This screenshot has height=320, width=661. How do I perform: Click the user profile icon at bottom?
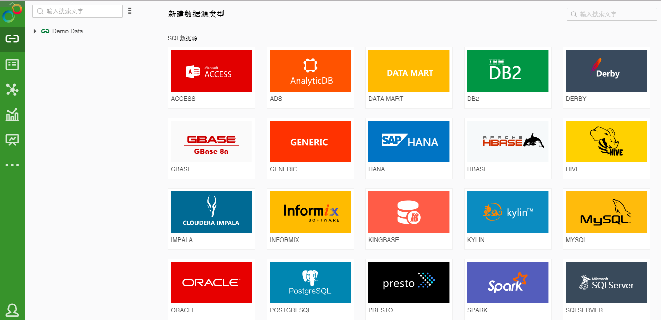pos(12,310)
